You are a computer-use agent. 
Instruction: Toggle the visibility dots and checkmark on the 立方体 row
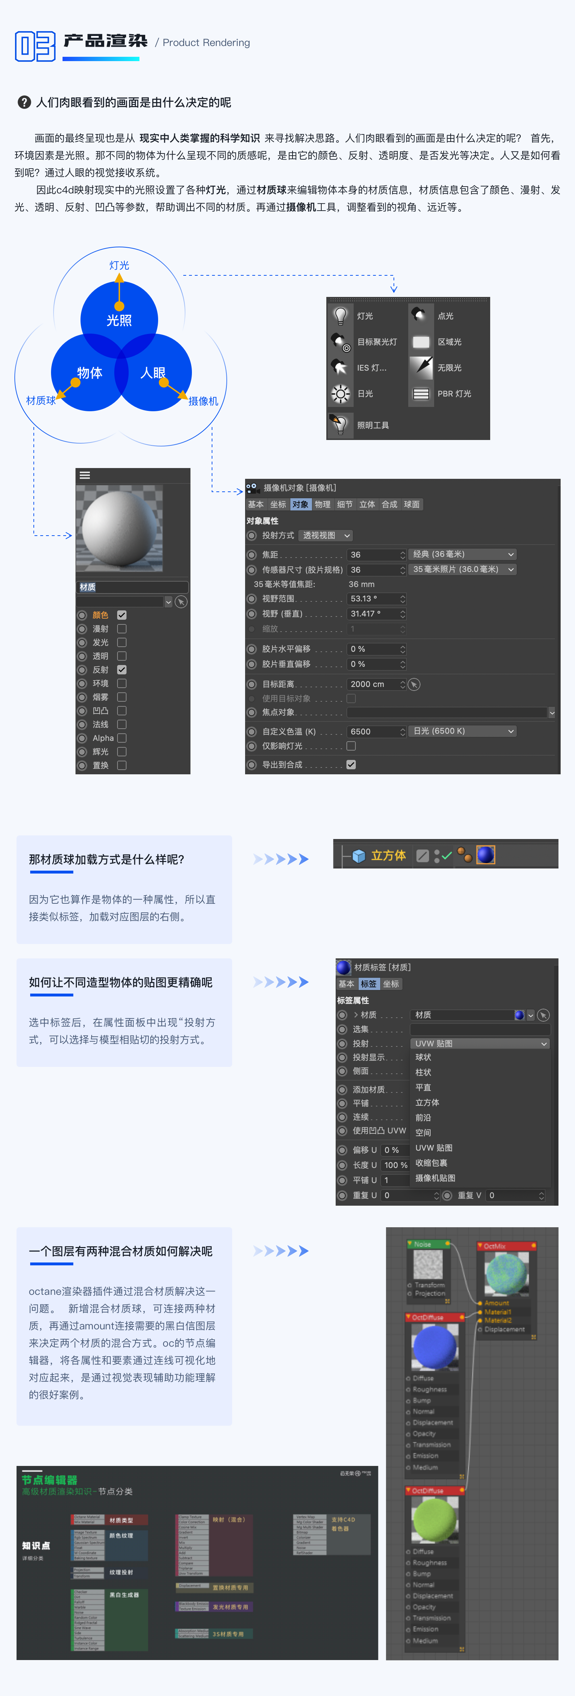(x=443, y=855)
